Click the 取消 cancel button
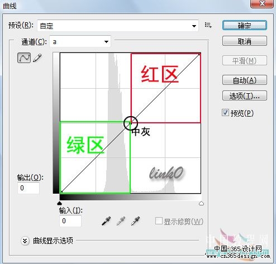Screen dimensions: 276x264 pos(245,41)
